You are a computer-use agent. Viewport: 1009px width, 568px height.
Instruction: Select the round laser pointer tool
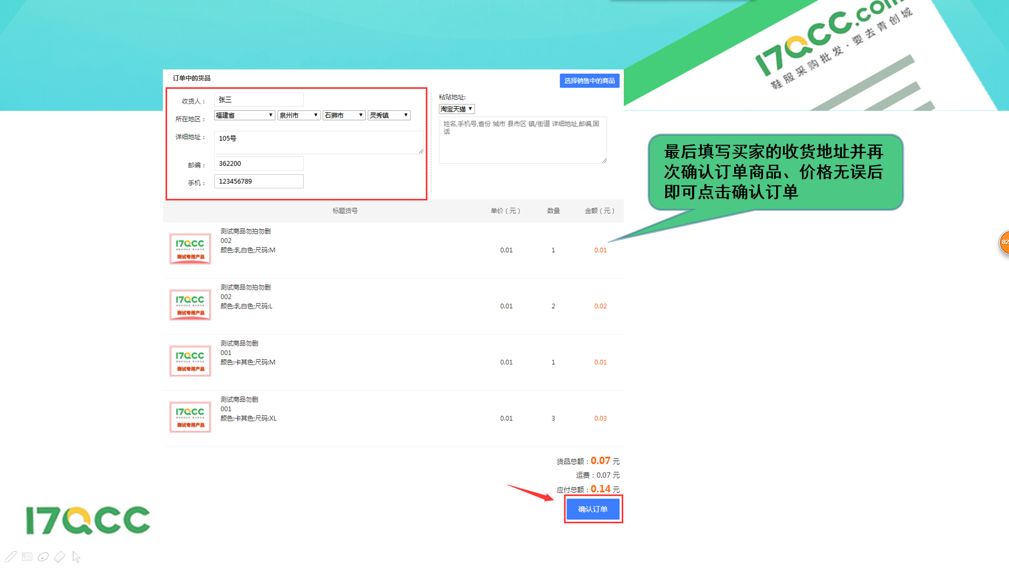(44, 556)
